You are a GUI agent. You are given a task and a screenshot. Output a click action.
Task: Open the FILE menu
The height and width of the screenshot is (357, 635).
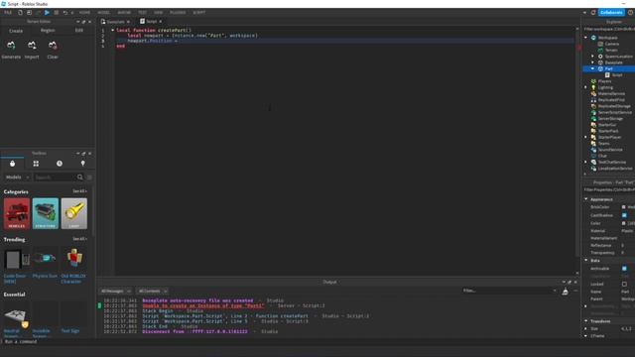pos(8,13)
